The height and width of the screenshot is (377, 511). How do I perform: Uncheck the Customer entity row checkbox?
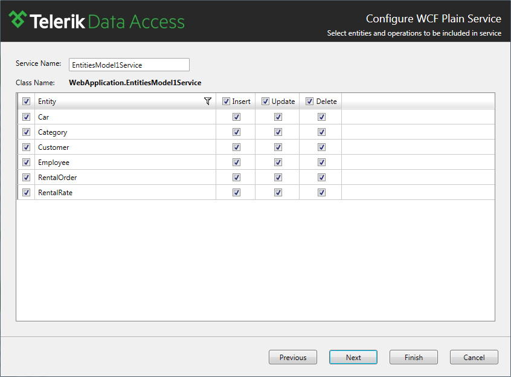27,147
